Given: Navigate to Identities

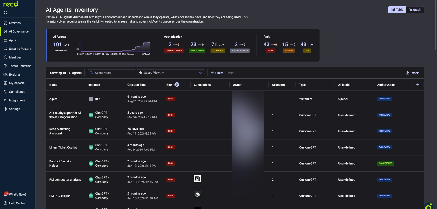Looking at the screenshot, I should 15,57.
